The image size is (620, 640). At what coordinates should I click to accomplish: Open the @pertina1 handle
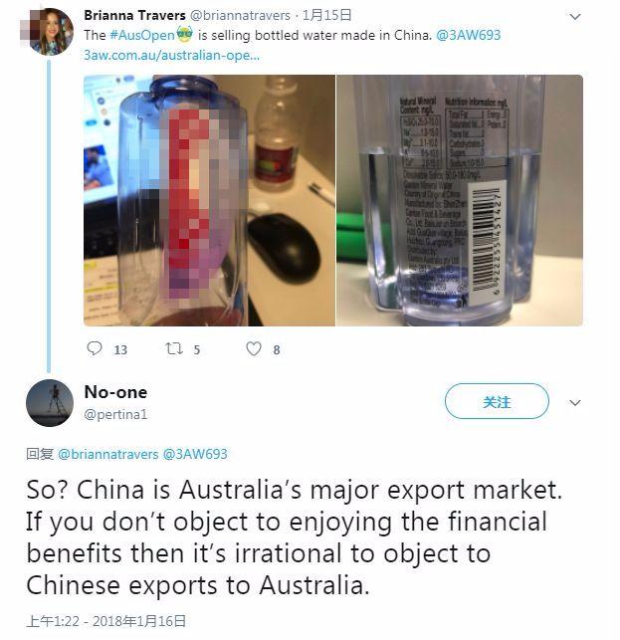click(115, 414)
